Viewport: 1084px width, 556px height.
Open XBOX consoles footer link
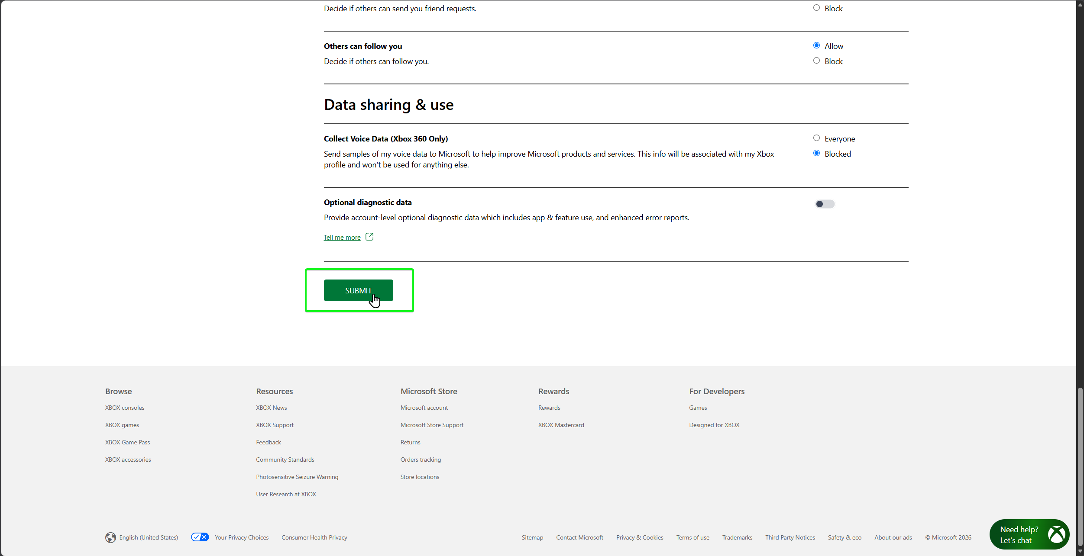pyautogui.click(x=125, y=408)
